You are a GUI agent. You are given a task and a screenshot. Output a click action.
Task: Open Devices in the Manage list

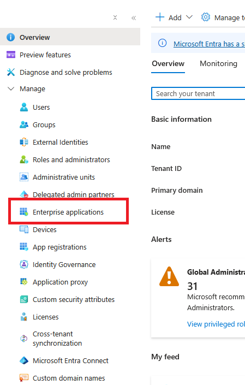click(x=45, y=229)
